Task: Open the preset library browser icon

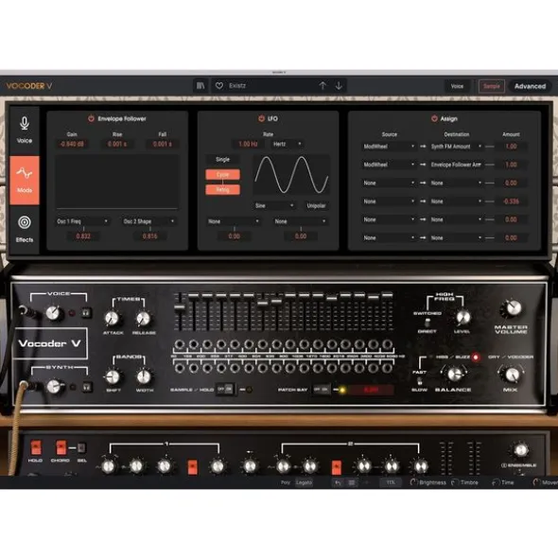Action: click(201, 86)
